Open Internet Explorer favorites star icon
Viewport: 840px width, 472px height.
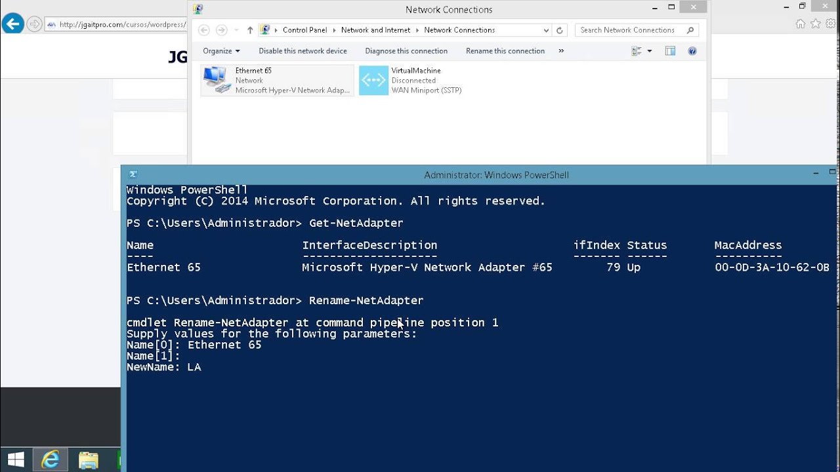point(815,24)
